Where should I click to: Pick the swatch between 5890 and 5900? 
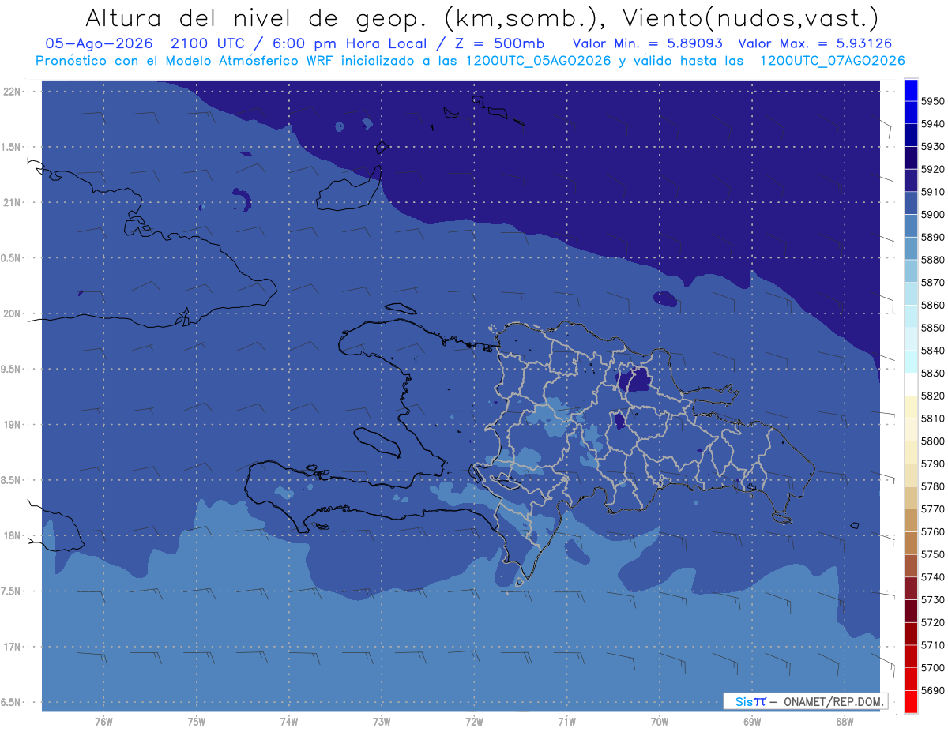point(911,226)
